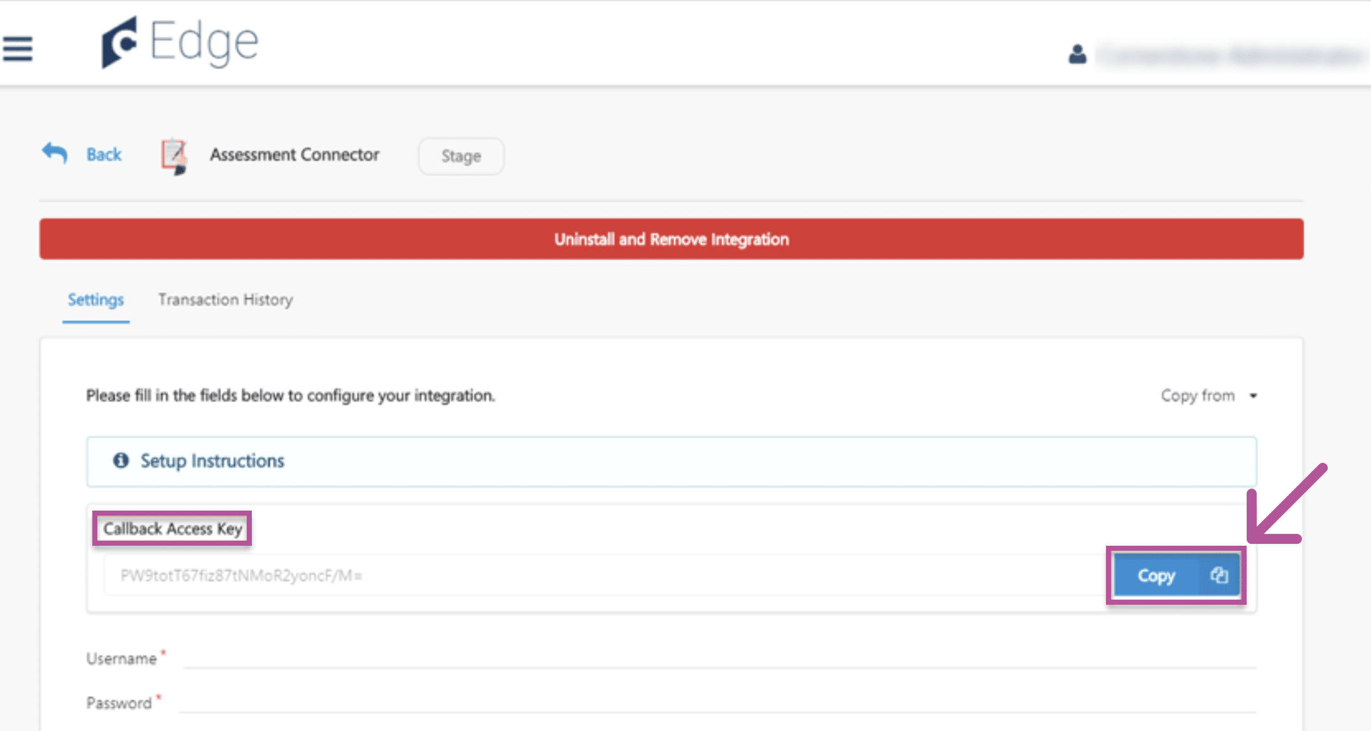Click the Edge wordmark text
The image size is (1371, 731).
click(x=204, y=43)
